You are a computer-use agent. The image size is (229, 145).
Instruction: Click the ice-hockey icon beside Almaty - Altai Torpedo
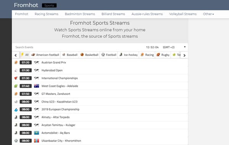(x=16, y=117)
